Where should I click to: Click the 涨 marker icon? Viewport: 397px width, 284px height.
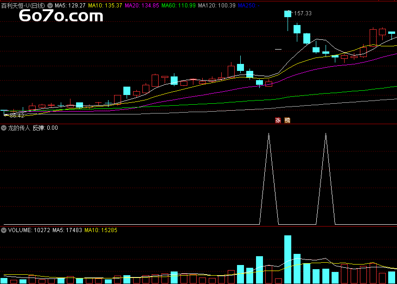(x=278, y=120)
